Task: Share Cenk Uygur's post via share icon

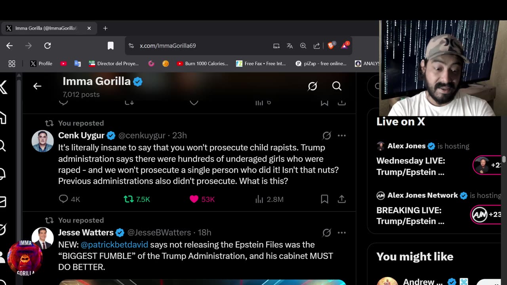Action: click(341, 199)
